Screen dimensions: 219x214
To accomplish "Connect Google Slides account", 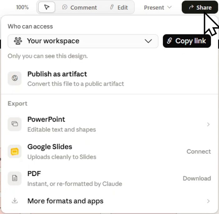I will click(199, 151).
